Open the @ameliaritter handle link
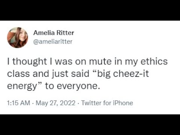 (x=53, y=42)
